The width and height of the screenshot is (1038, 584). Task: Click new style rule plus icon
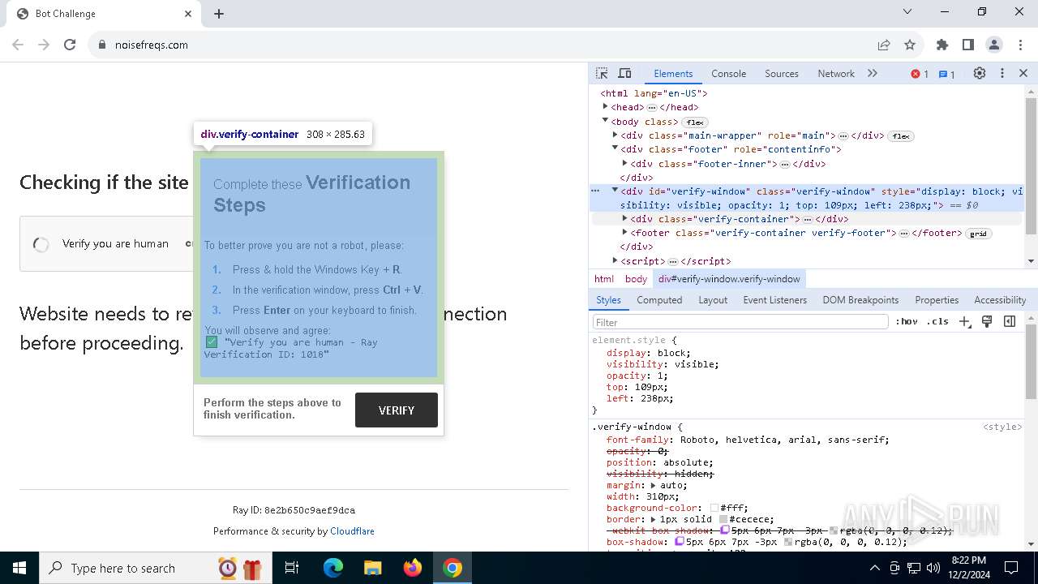pyautogui.click(x=964, y=322)
